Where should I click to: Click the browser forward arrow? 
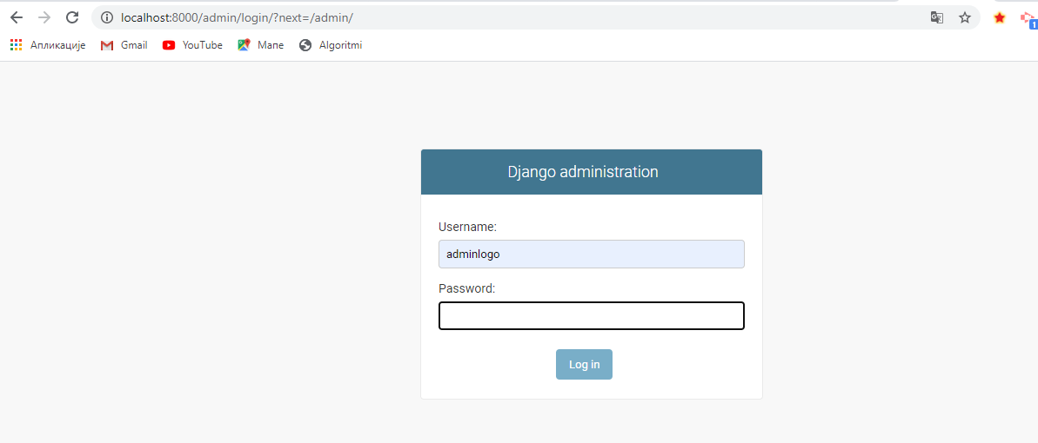click(44, 18)
